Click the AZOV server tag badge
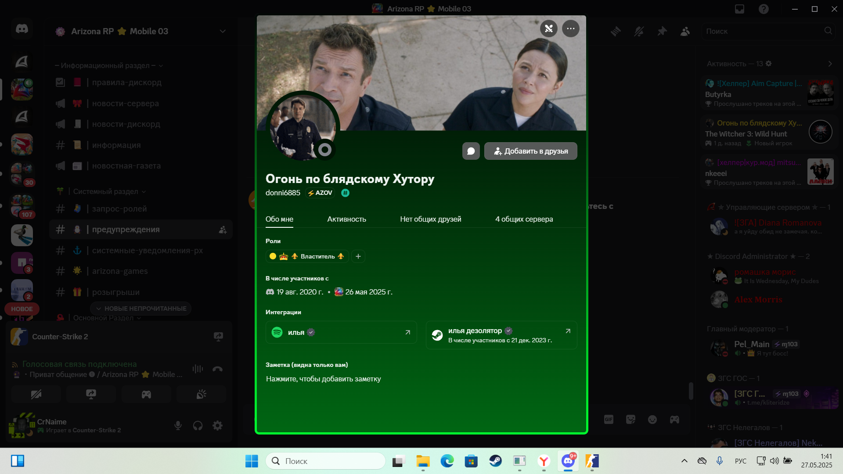The width and height of the screenshot is (843, 474). coord(320,193)
